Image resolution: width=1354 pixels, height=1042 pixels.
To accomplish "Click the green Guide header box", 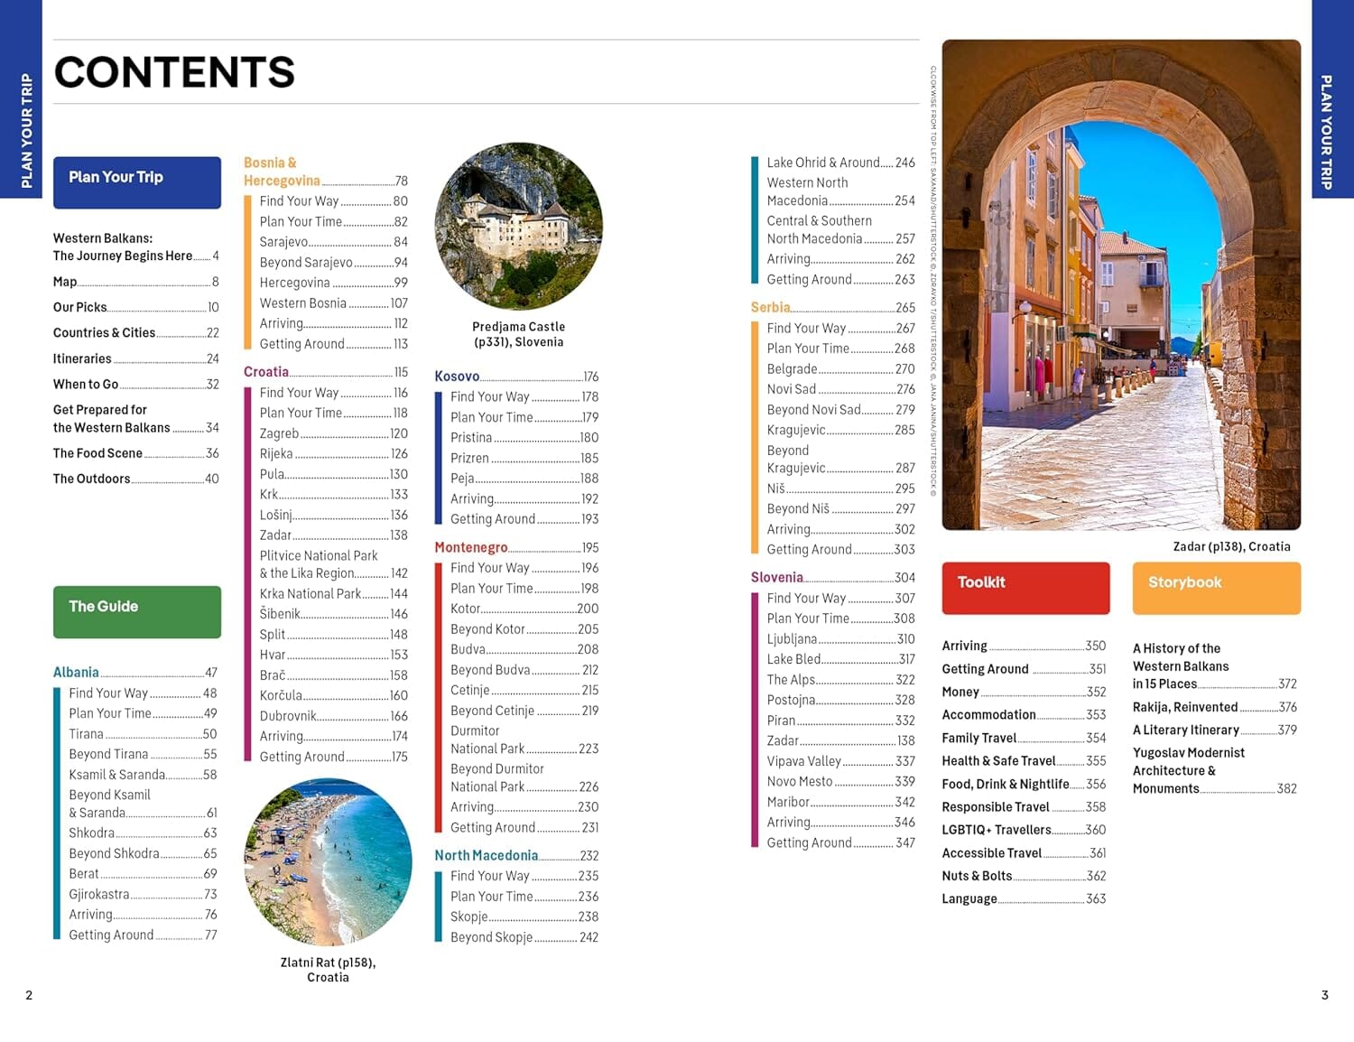I will tap(137, 611).
